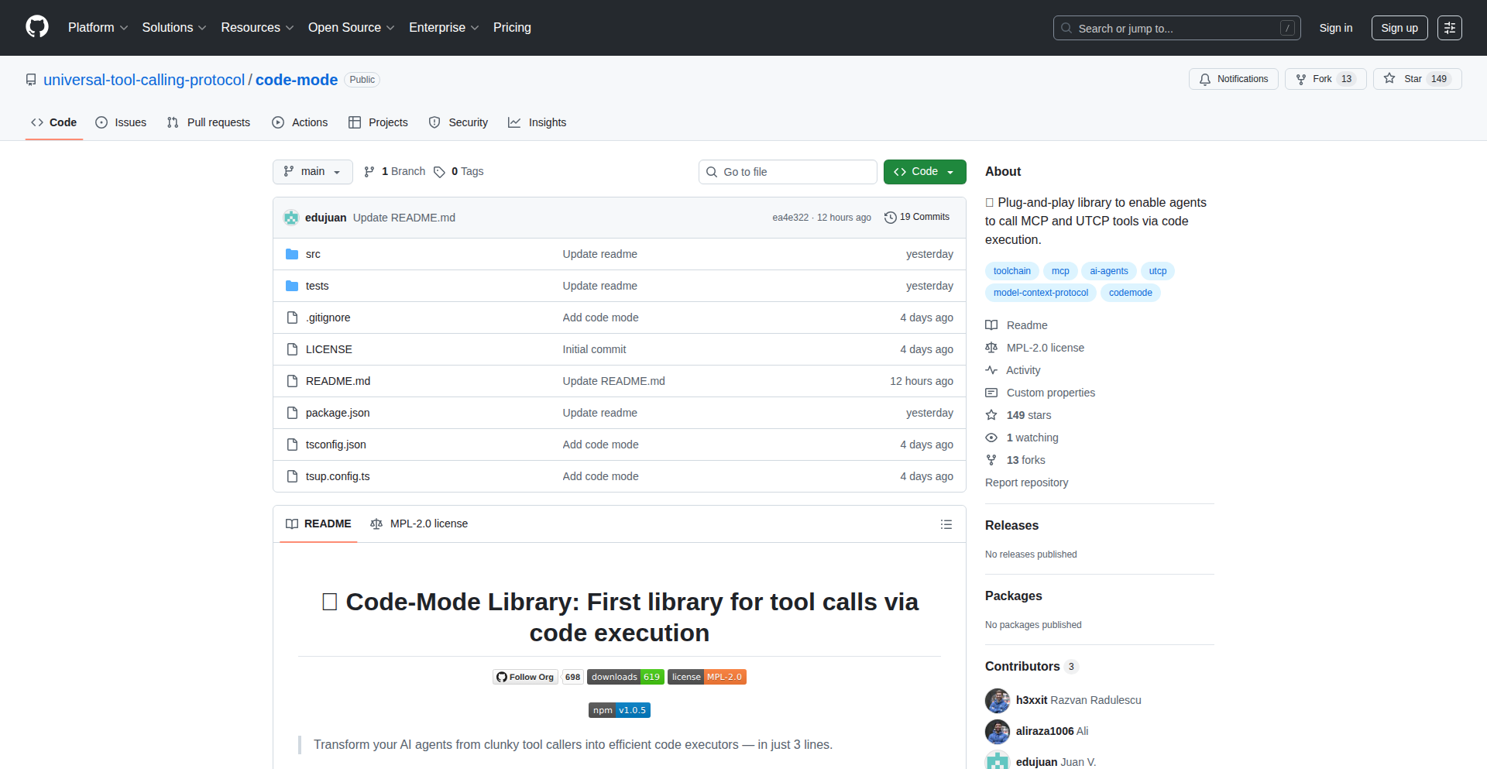The height and width of the screenshot is (769, 1487).
Task: Open the GitHub home page via the logo
Action: (x=36, y=27)
